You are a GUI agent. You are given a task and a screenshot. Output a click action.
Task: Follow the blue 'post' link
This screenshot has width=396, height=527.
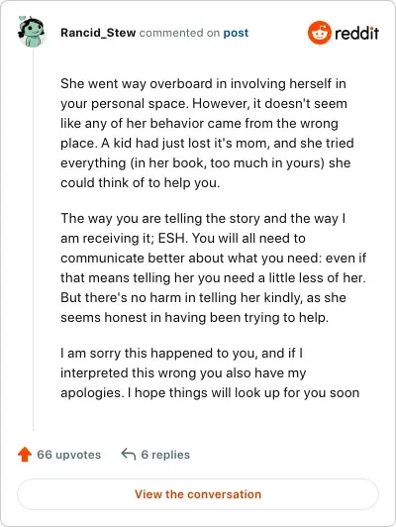pyautogui.click(x=236, y=33)
